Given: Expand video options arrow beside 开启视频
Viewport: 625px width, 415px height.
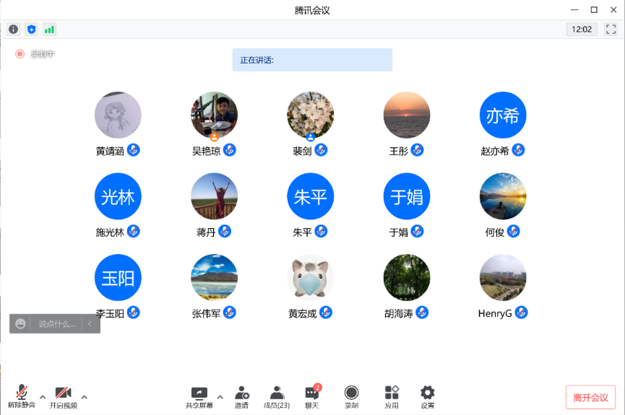Looking at the screenshot, I should click(85, 397).
